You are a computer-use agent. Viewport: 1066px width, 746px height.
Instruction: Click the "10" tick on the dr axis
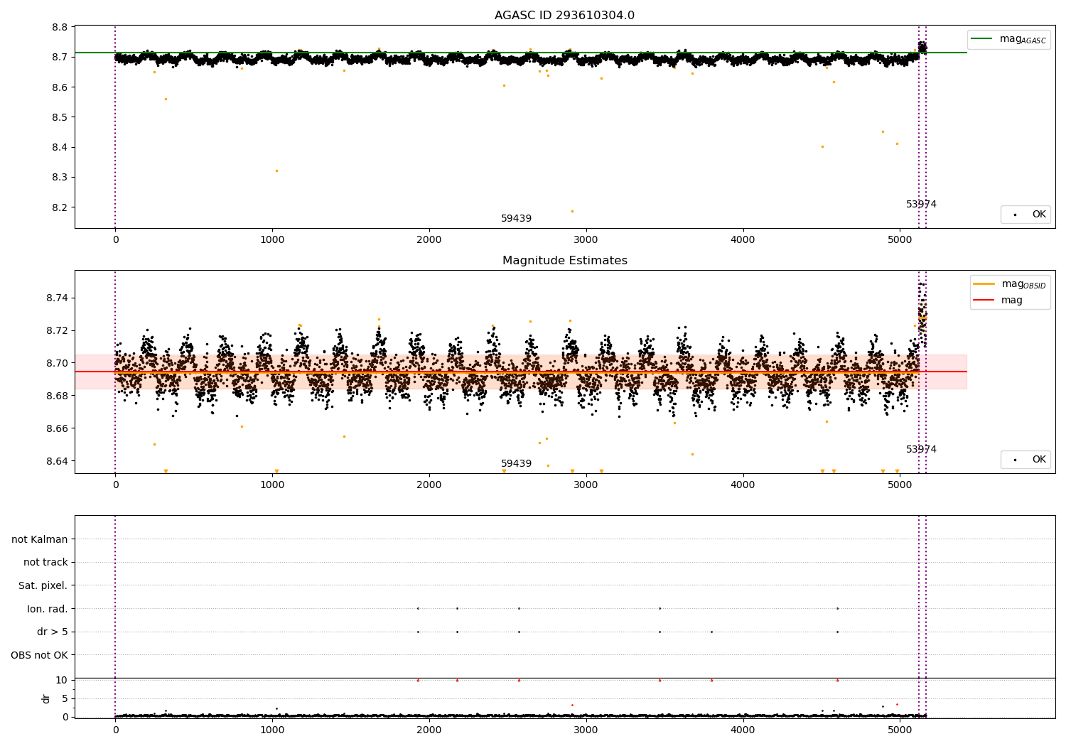(x=62, y=680)
